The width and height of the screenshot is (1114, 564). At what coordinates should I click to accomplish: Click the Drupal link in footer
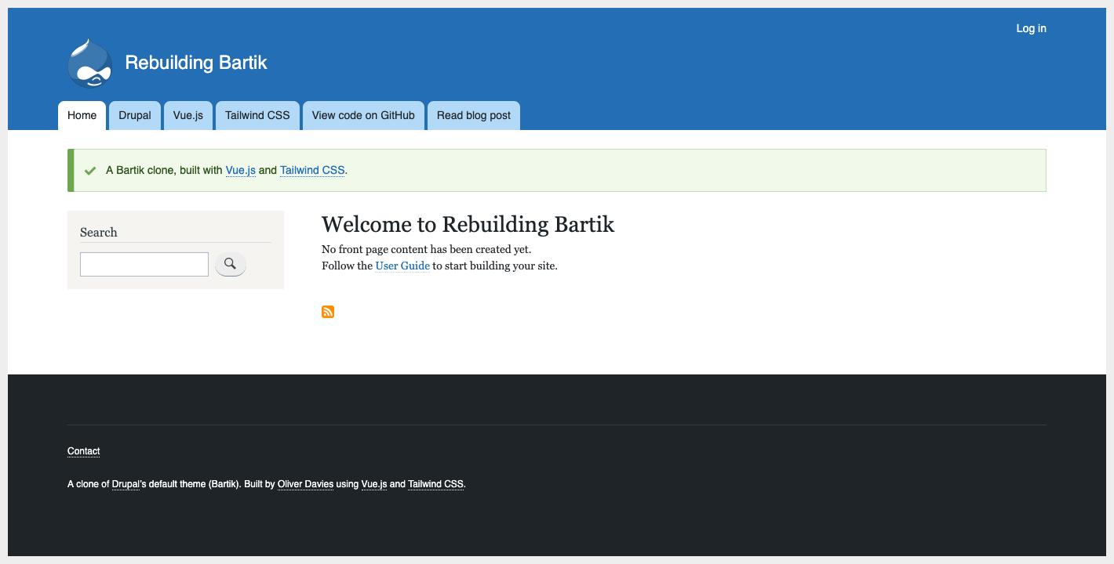pyautogui.click(x=126, y=484)
